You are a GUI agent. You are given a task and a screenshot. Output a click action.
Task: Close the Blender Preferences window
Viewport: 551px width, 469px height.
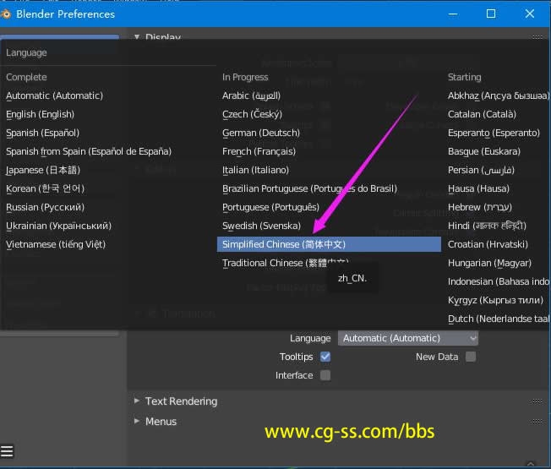pos(530,14)
